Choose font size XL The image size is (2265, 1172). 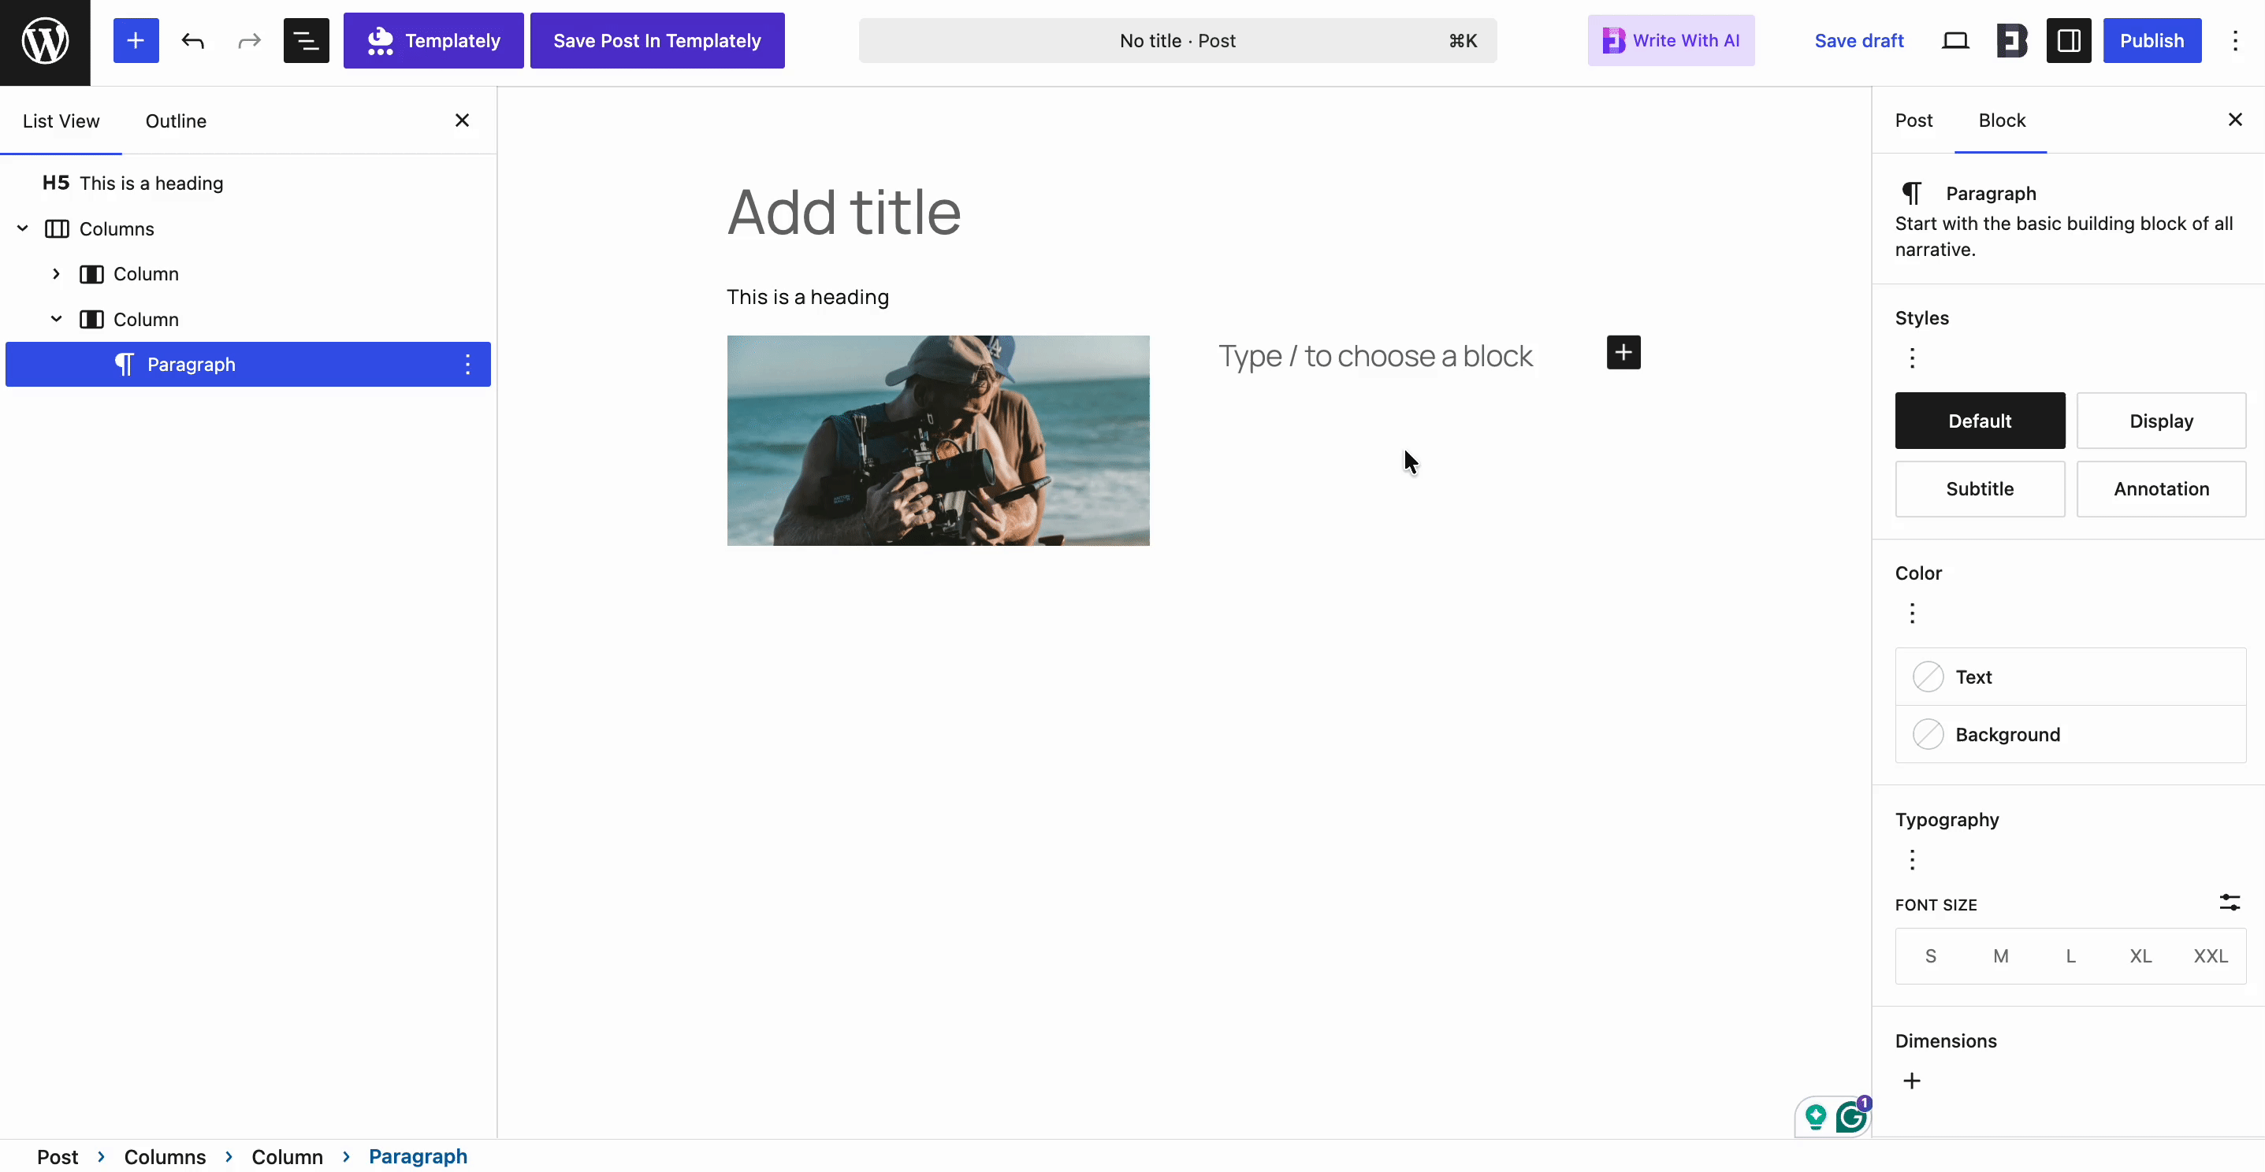tap(2140, 956)
